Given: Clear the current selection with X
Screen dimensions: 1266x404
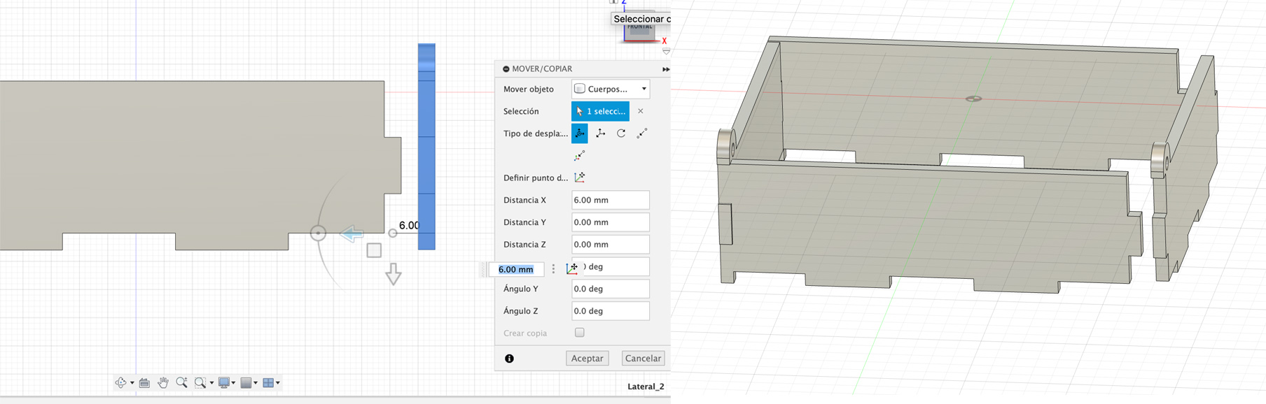Looking at the screenshot, I should click(x=640, y=111).
